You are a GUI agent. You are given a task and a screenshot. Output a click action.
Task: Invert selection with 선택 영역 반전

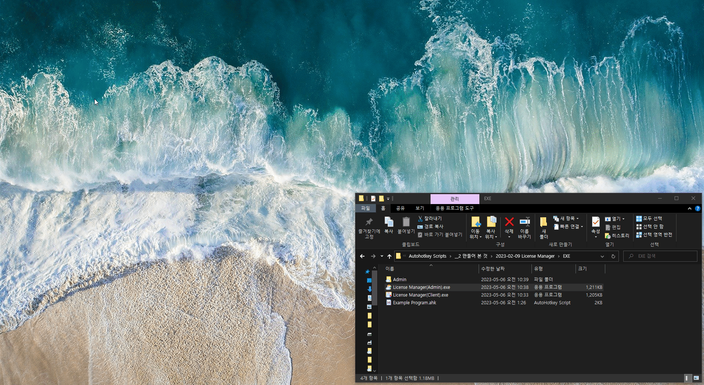coord(654,235)
